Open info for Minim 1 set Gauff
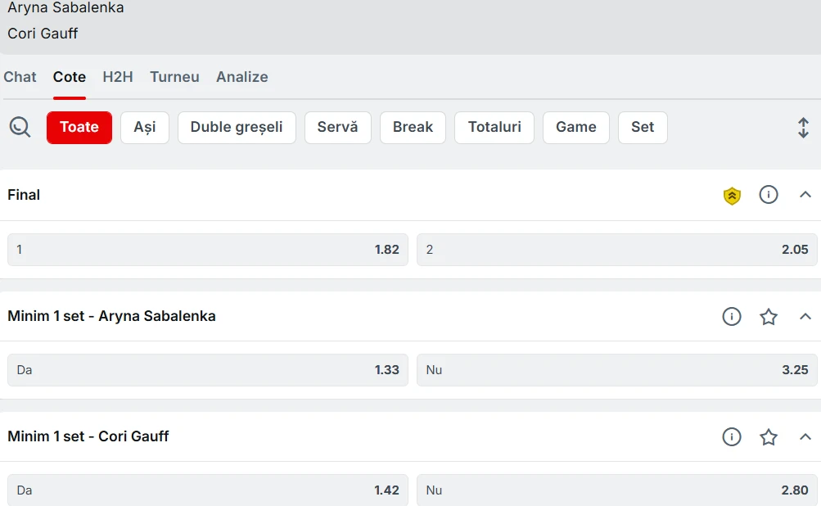Screen dimensions: 821x506 pyautogui.click(x=732, y=437)
